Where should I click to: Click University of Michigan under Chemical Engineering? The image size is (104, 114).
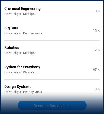click(20, 14)
